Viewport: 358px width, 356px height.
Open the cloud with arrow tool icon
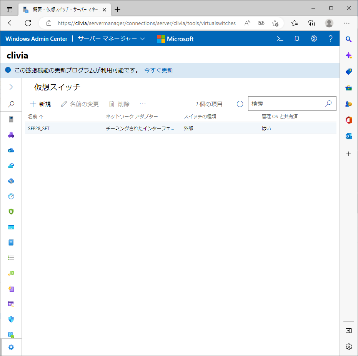coord(11,165)
